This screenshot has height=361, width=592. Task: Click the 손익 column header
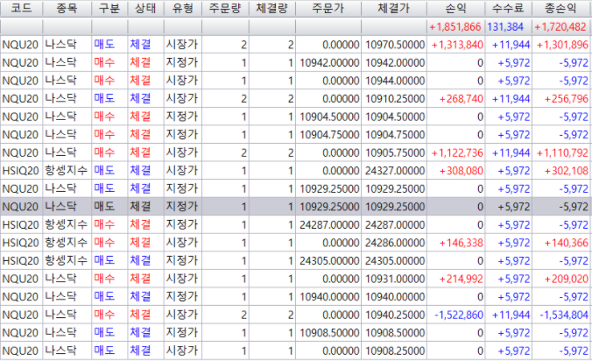455,8
